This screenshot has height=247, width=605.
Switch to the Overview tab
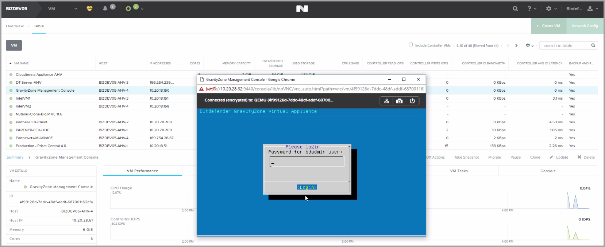[15, 26]
